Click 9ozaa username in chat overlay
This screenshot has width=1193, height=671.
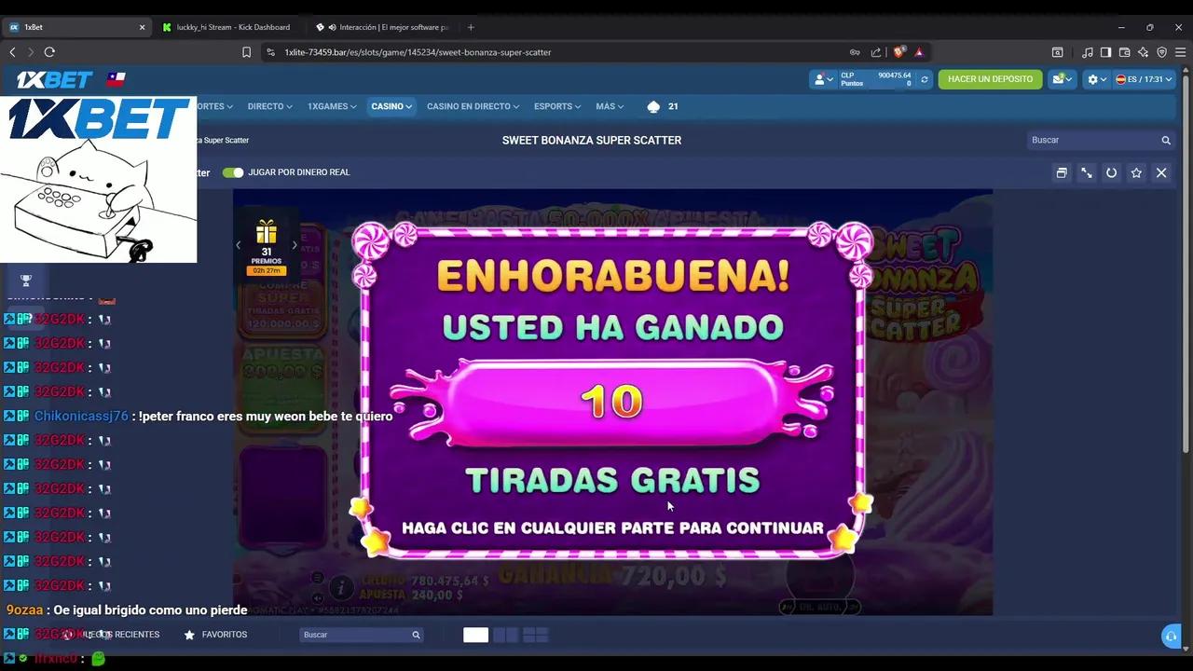click(24, 609)
